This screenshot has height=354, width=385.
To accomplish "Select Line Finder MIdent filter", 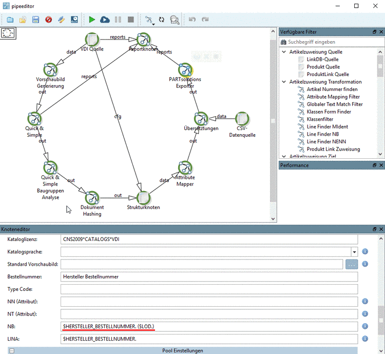I will pos(328,126).
